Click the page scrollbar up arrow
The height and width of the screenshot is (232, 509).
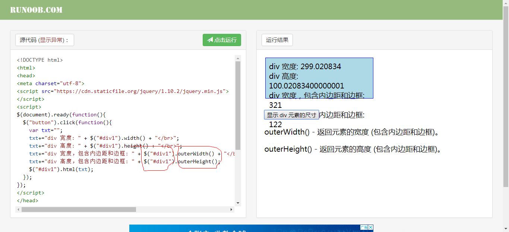coord(506,3)
